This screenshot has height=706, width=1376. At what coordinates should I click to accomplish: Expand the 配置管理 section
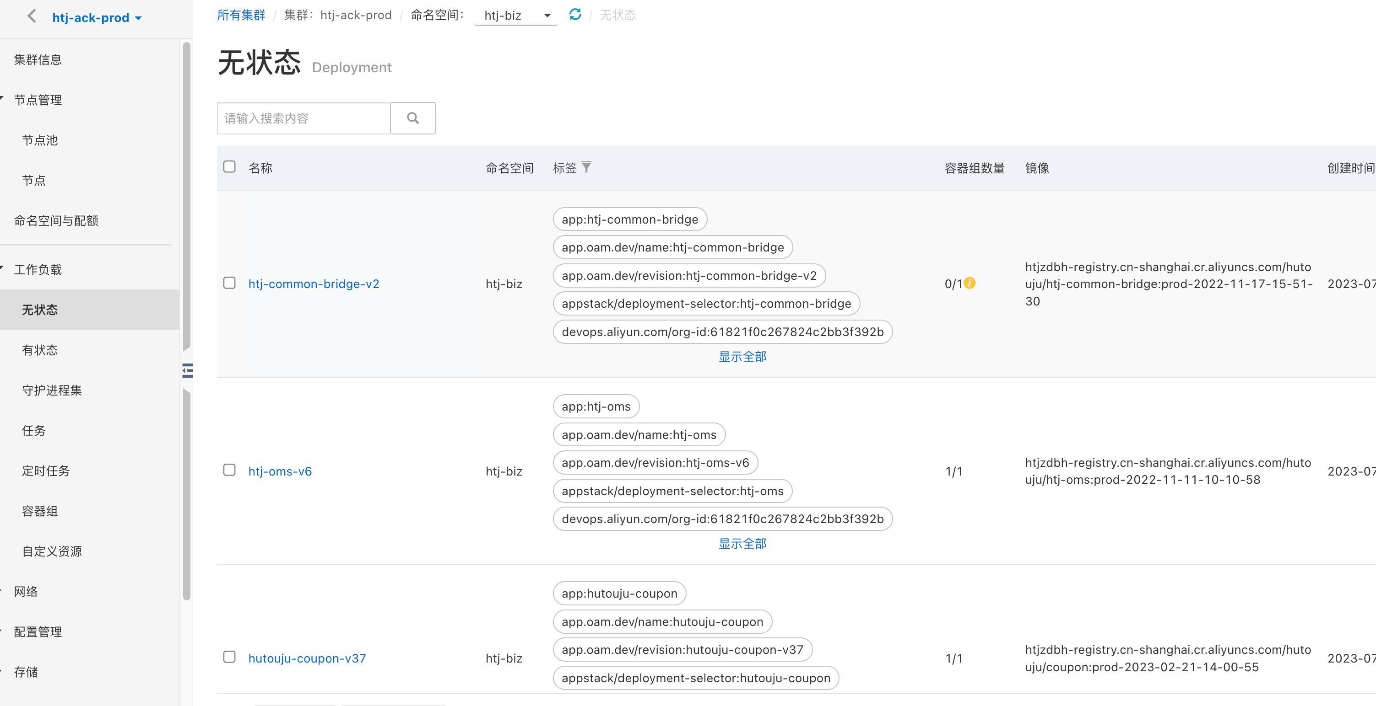point(38,632)
